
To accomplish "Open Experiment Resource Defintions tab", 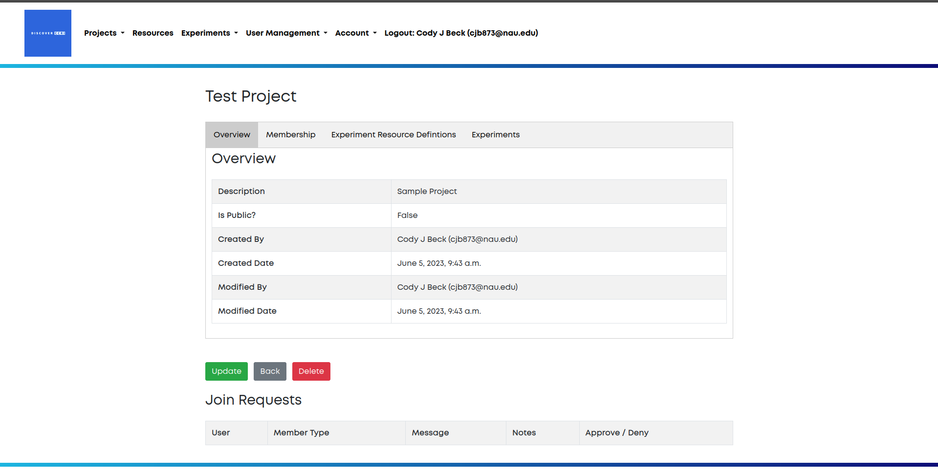I will [393, 135].
